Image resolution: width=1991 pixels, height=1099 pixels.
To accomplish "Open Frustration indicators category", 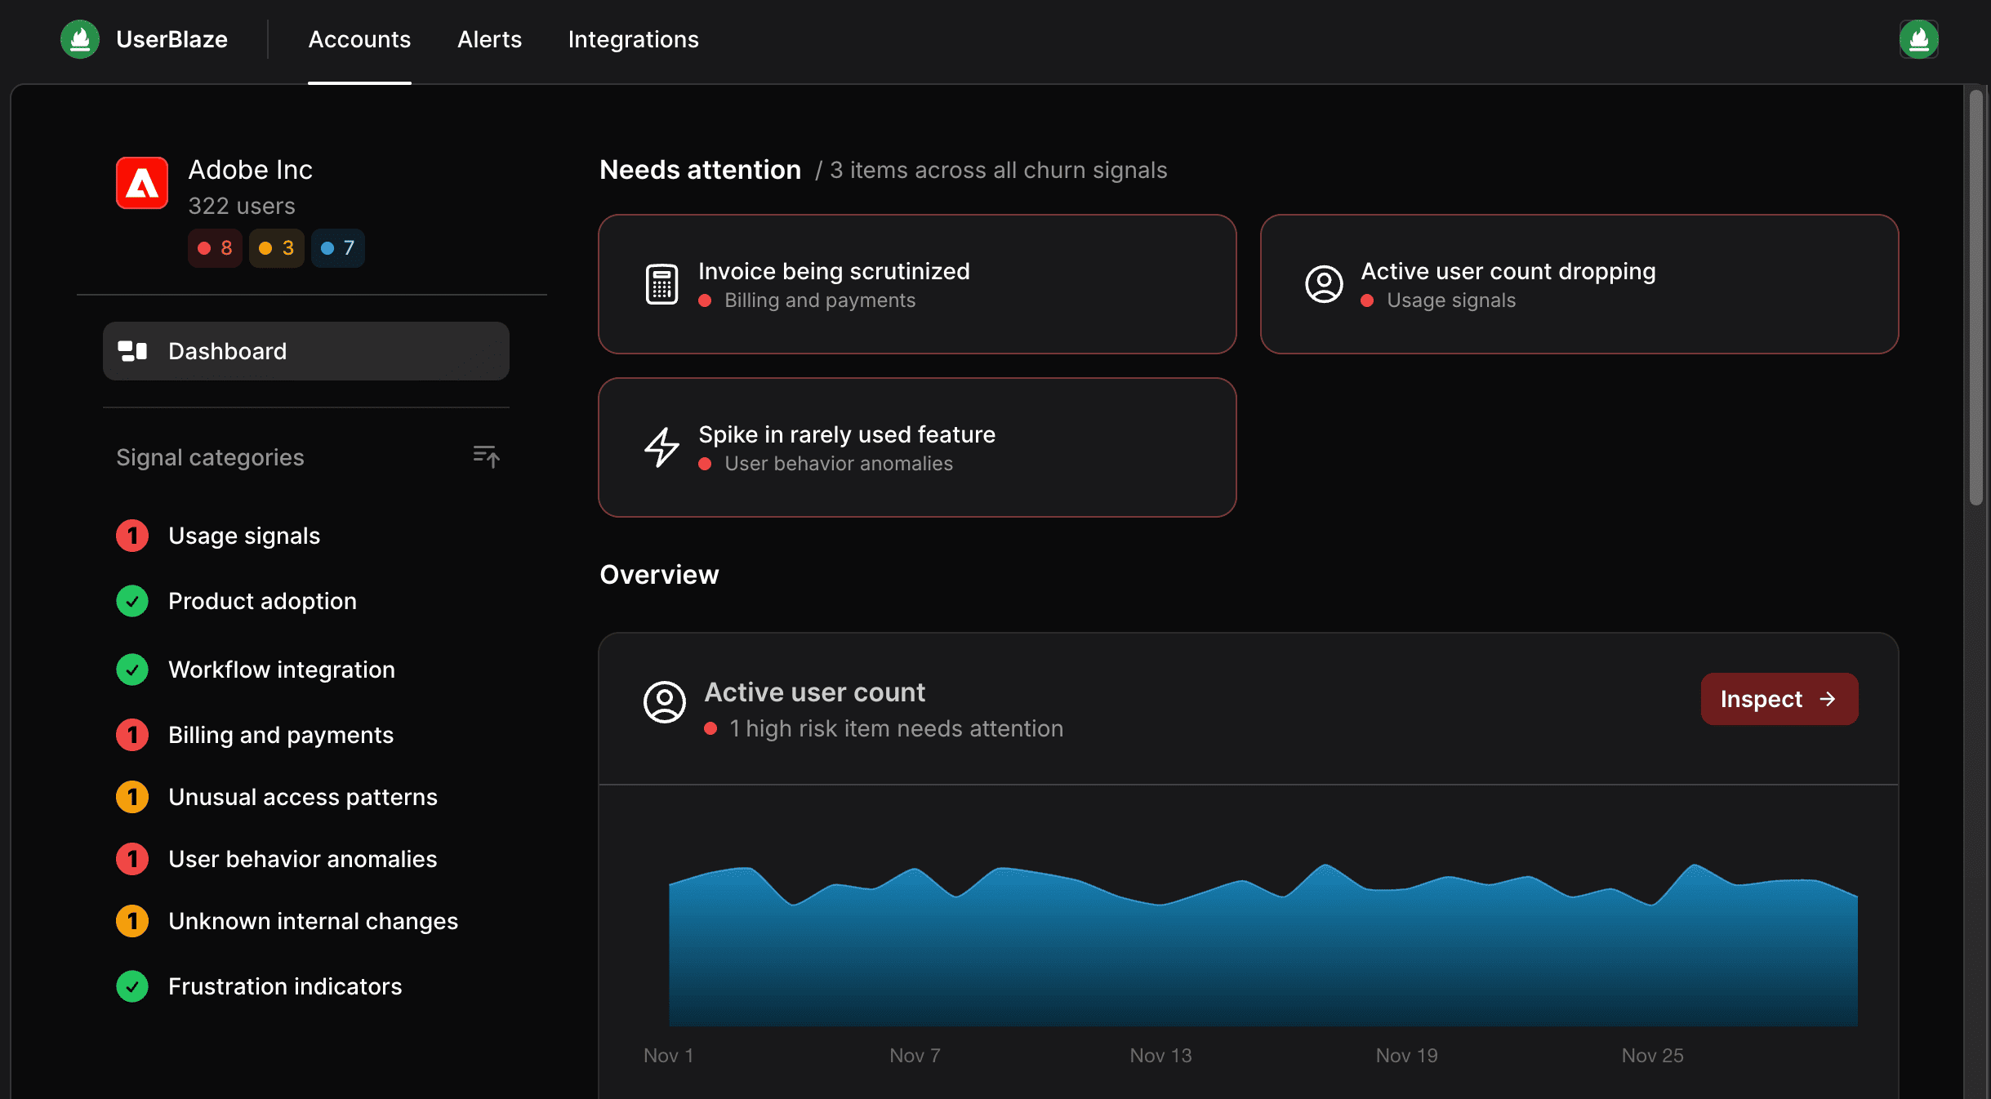I will coord(285,986).
